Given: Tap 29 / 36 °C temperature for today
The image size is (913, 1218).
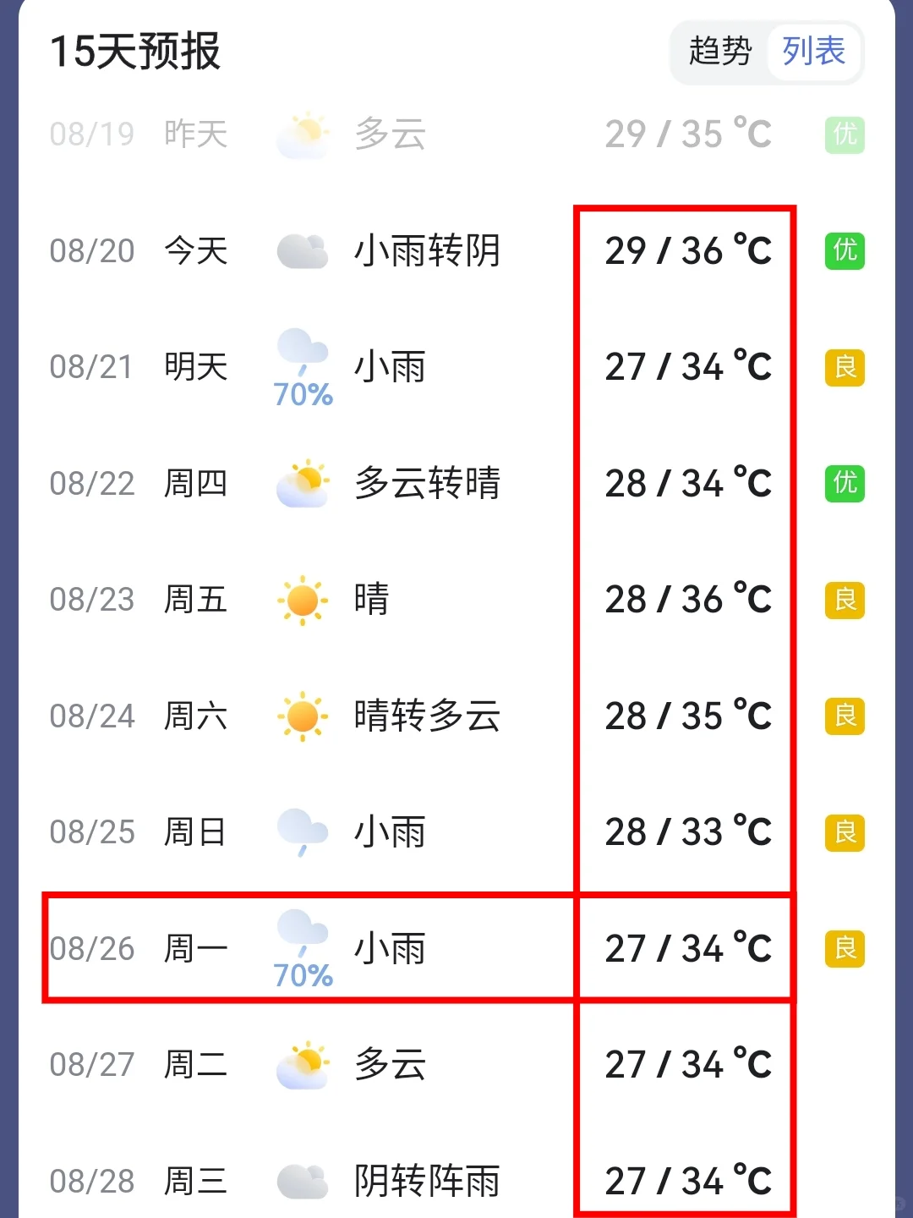Looking at the screenshot, I should point(688,250).
